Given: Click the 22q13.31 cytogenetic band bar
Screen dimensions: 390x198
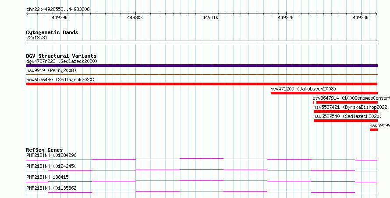Looking at the screenshot, I should coord(202,42).
